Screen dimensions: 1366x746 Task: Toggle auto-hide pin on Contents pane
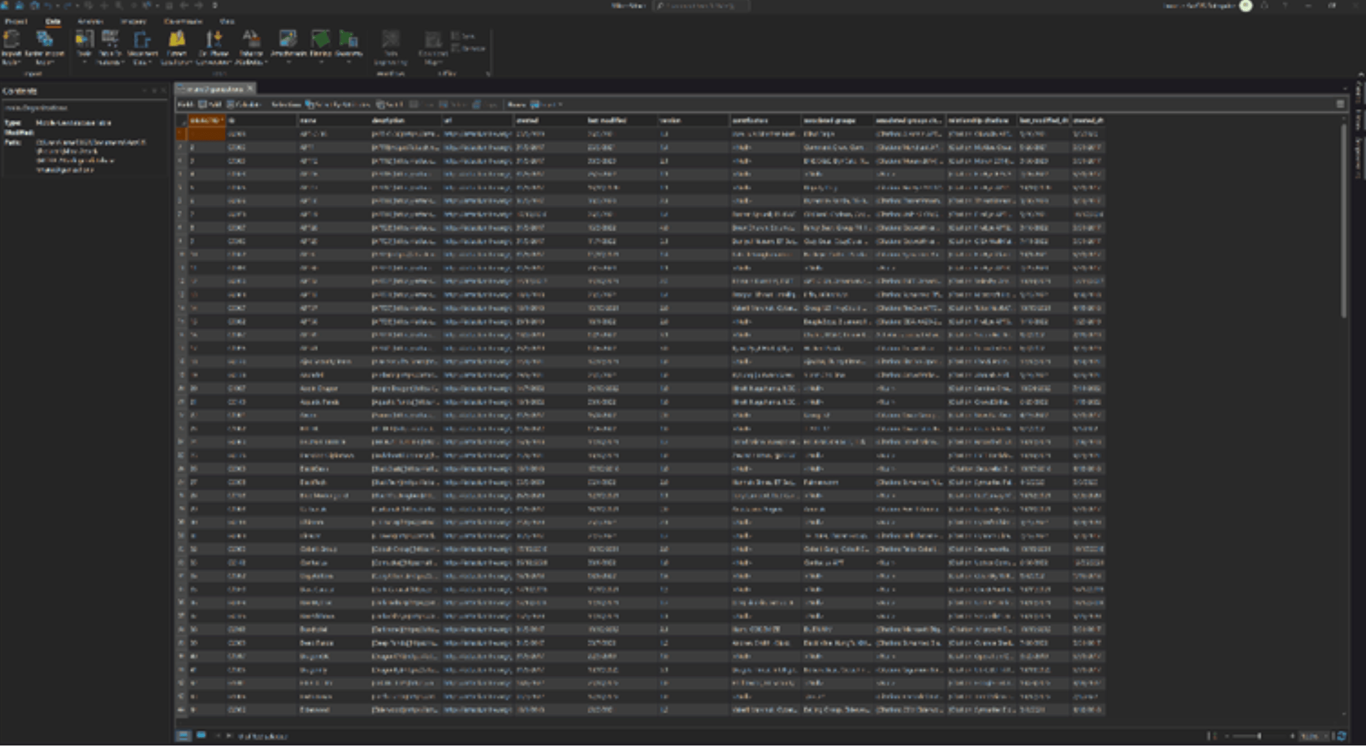click(x=154, y=91)
